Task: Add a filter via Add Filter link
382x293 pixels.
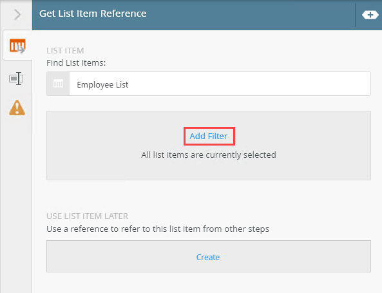Action: [x=209, y=136]
